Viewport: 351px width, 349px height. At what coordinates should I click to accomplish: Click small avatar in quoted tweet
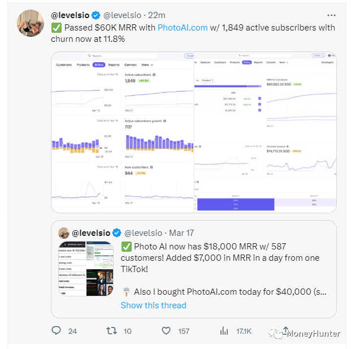pos(64,232)
